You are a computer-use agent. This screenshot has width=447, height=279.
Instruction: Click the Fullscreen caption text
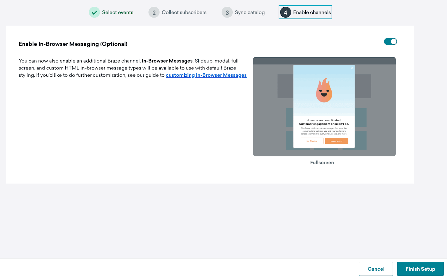coord(322,163)
